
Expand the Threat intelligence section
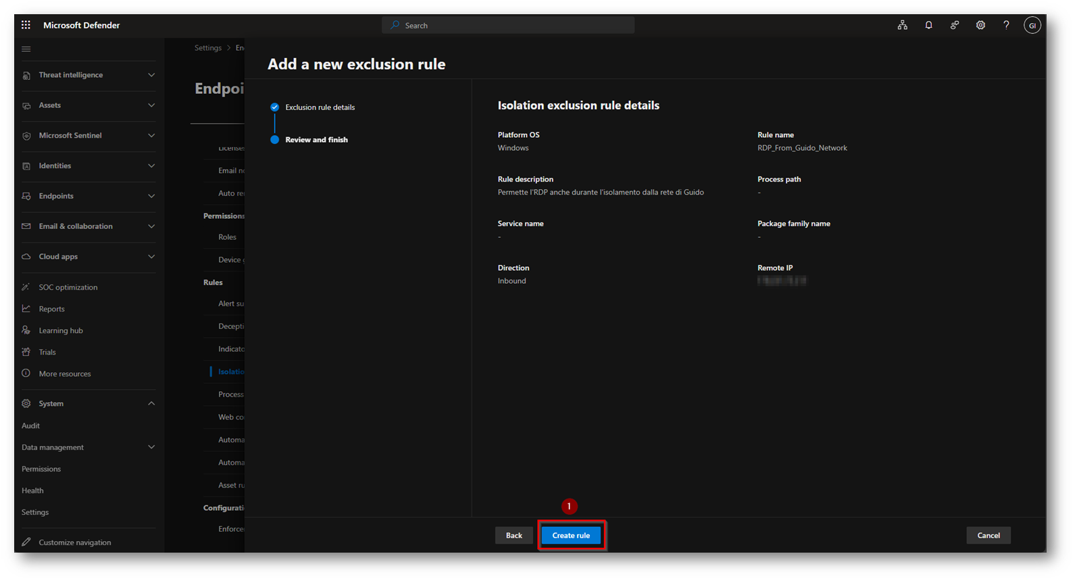151,75
